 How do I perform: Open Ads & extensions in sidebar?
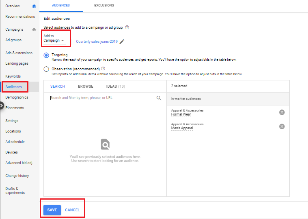coord(19,53)
